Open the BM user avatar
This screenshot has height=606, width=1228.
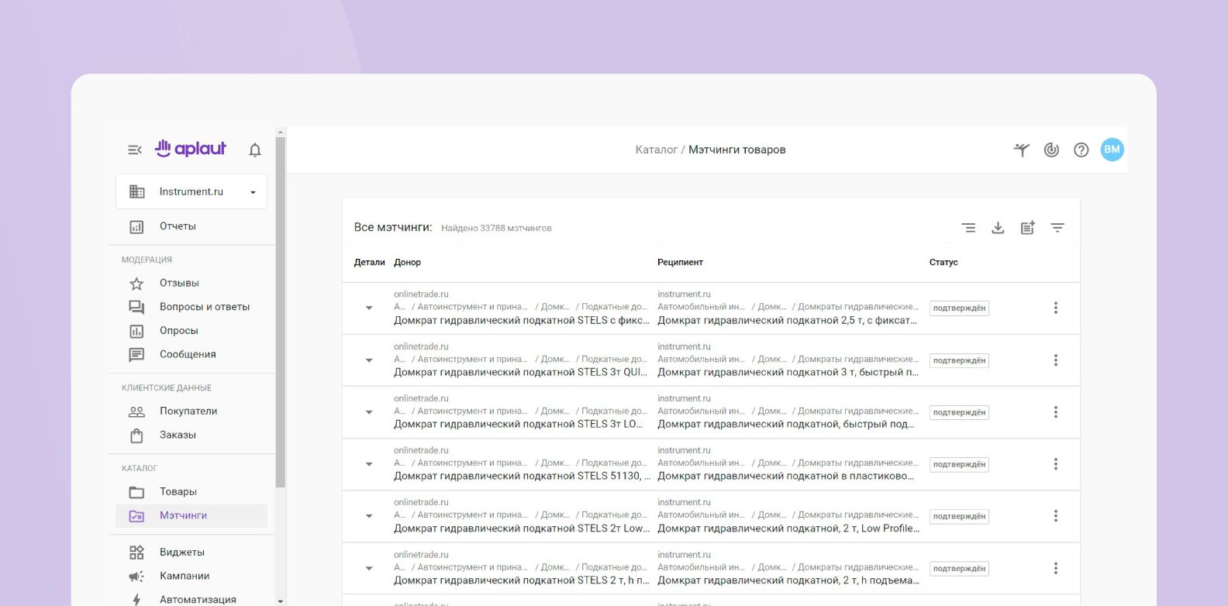pos(1112,150)
